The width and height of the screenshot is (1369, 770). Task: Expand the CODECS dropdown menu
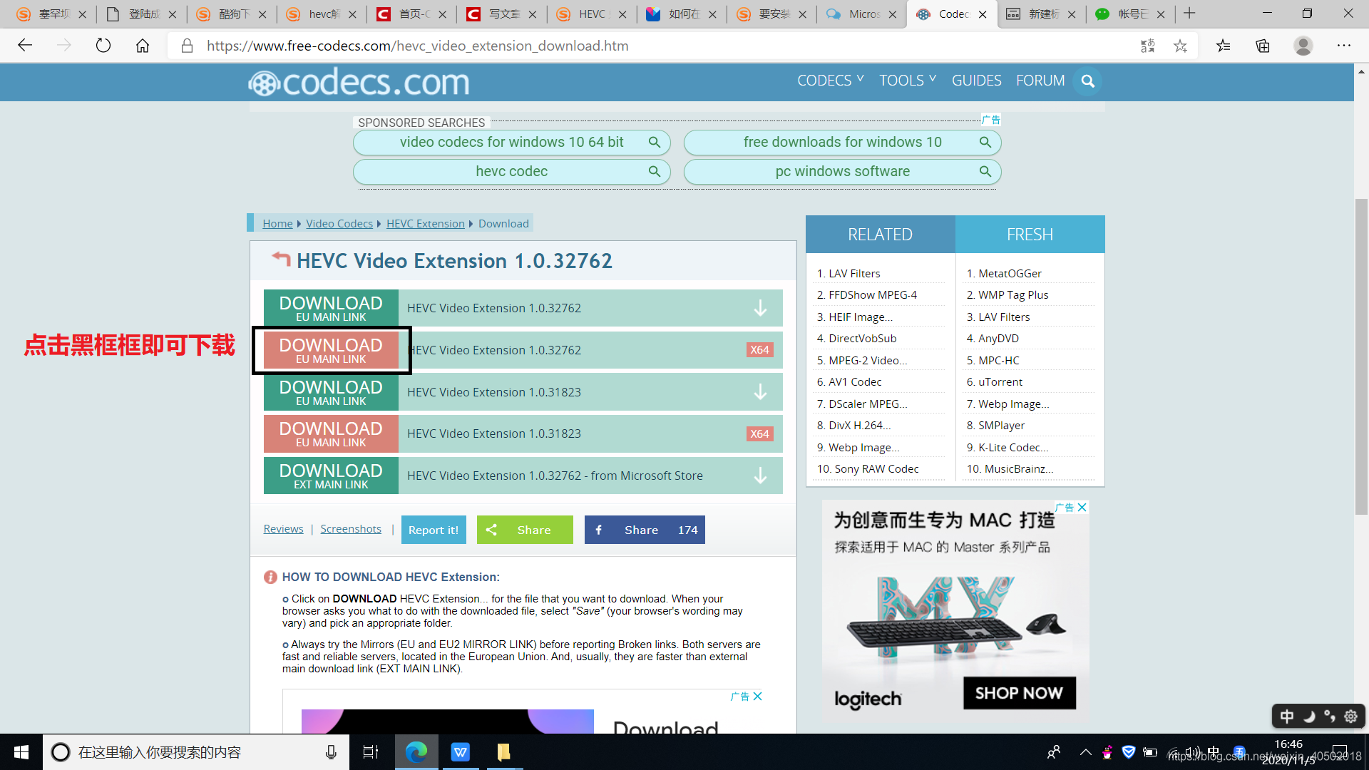(x=831, y=81)
